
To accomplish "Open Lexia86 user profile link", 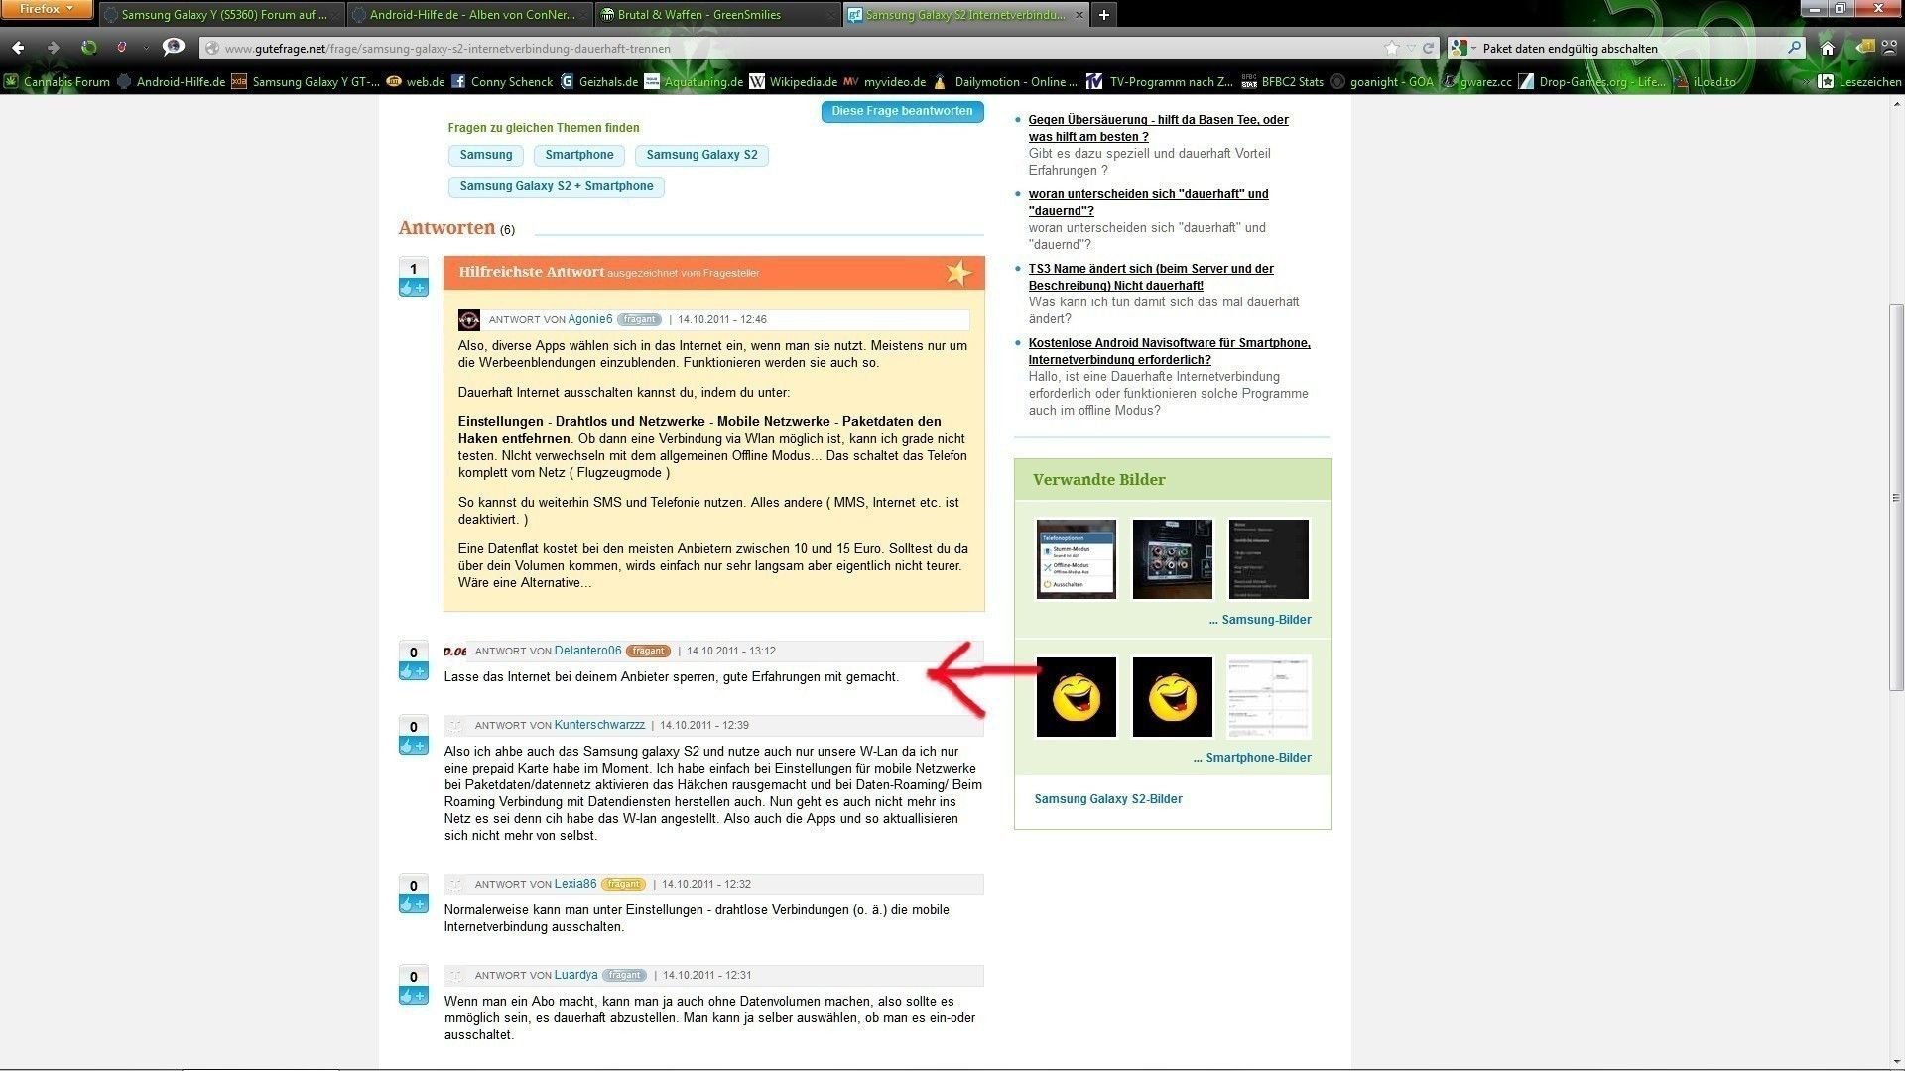I will [x=575, y=884].
